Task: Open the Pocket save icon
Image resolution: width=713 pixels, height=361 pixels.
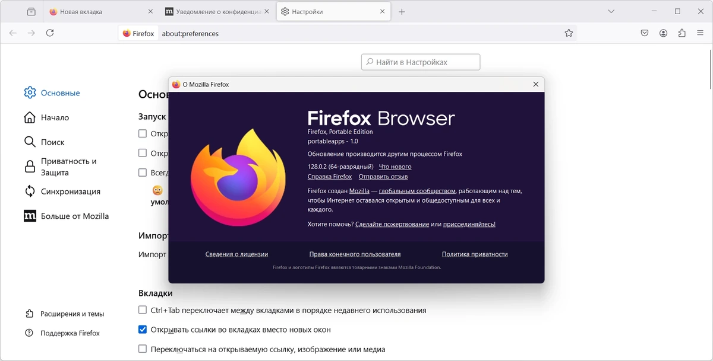Action: pos(645,33)
